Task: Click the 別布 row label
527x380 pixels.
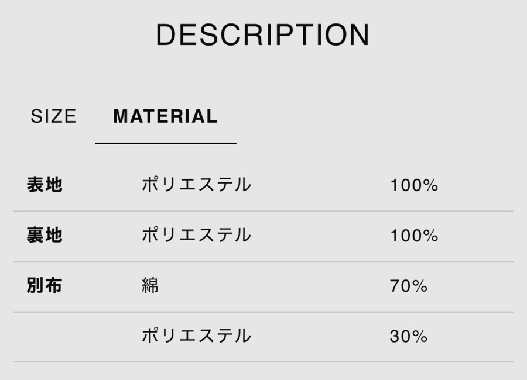Action: click(x=45, y=286)
